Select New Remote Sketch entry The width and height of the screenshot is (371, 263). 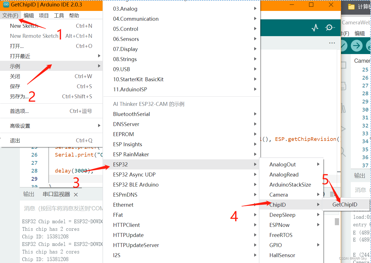tap(51, 36)
